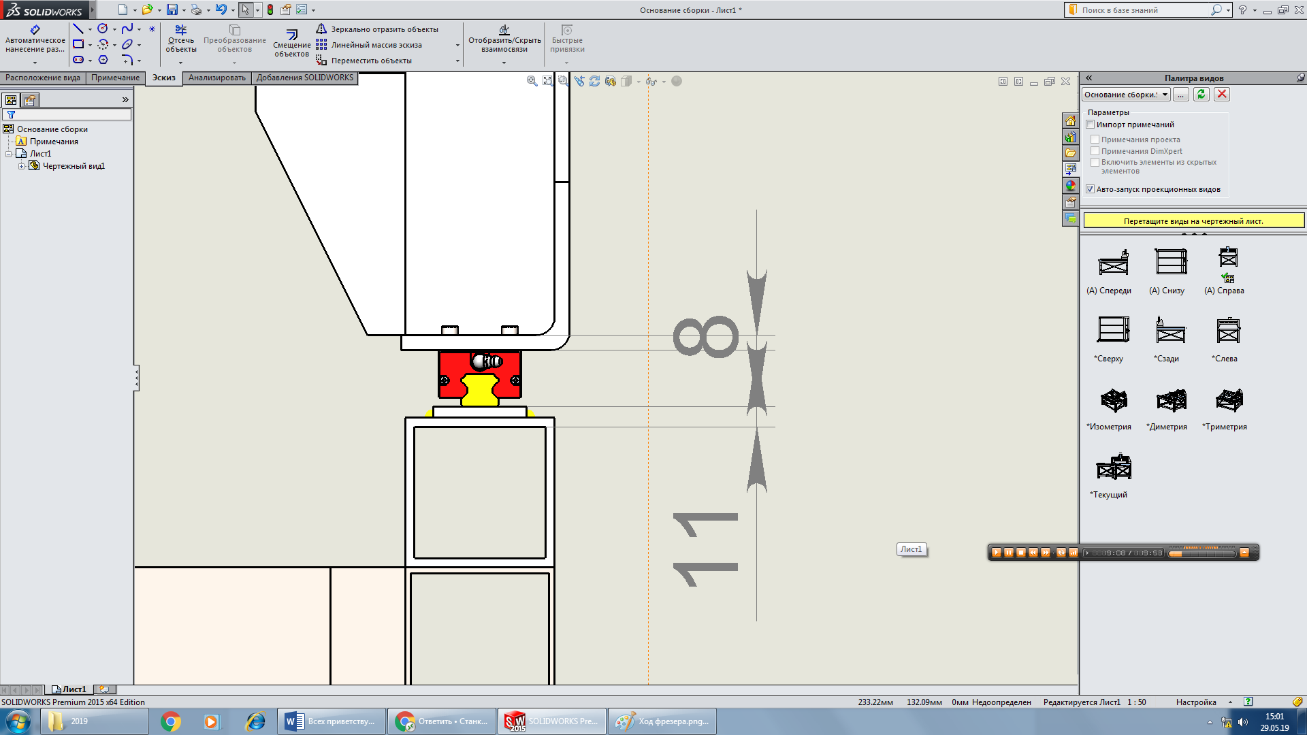Uncheck Авто-запуск проекционных видов checkbox
Image resolution: width=1307 pixels, height=735 pixels.
(1091, 189)
